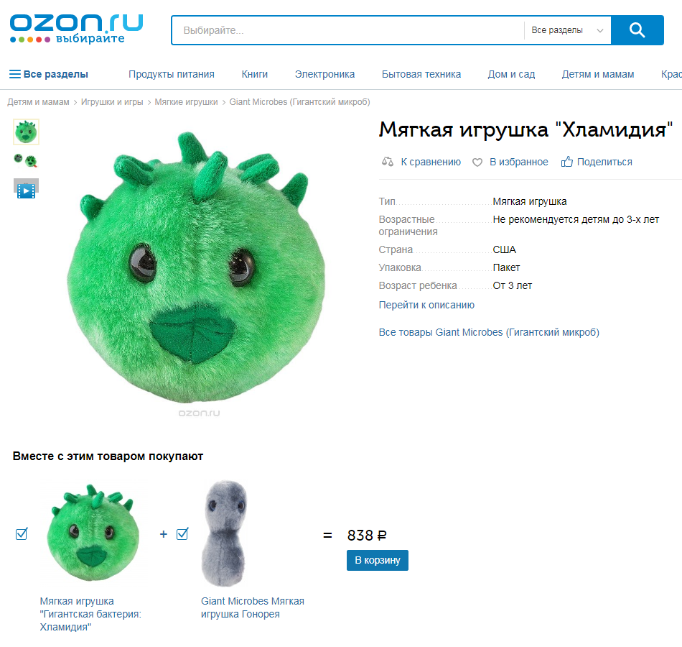Open the 'Детям и мамам' breadcrumb

(x=38, y=102)
